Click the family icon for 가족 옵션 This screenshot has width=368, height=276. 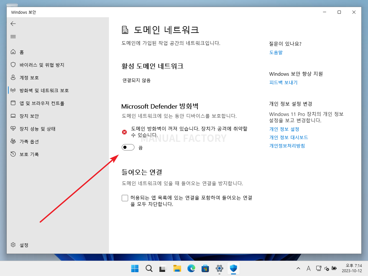13,141
